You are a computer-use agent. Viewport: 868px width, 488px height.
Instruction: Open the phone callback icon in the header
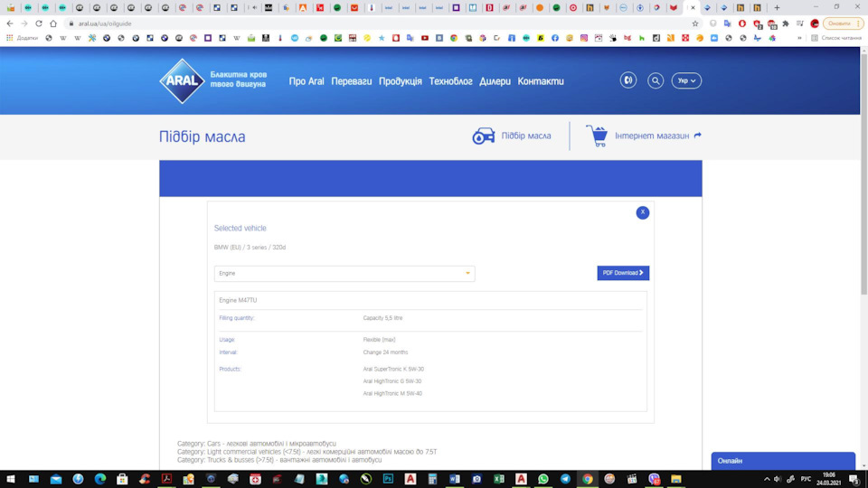tap(627, 80)
